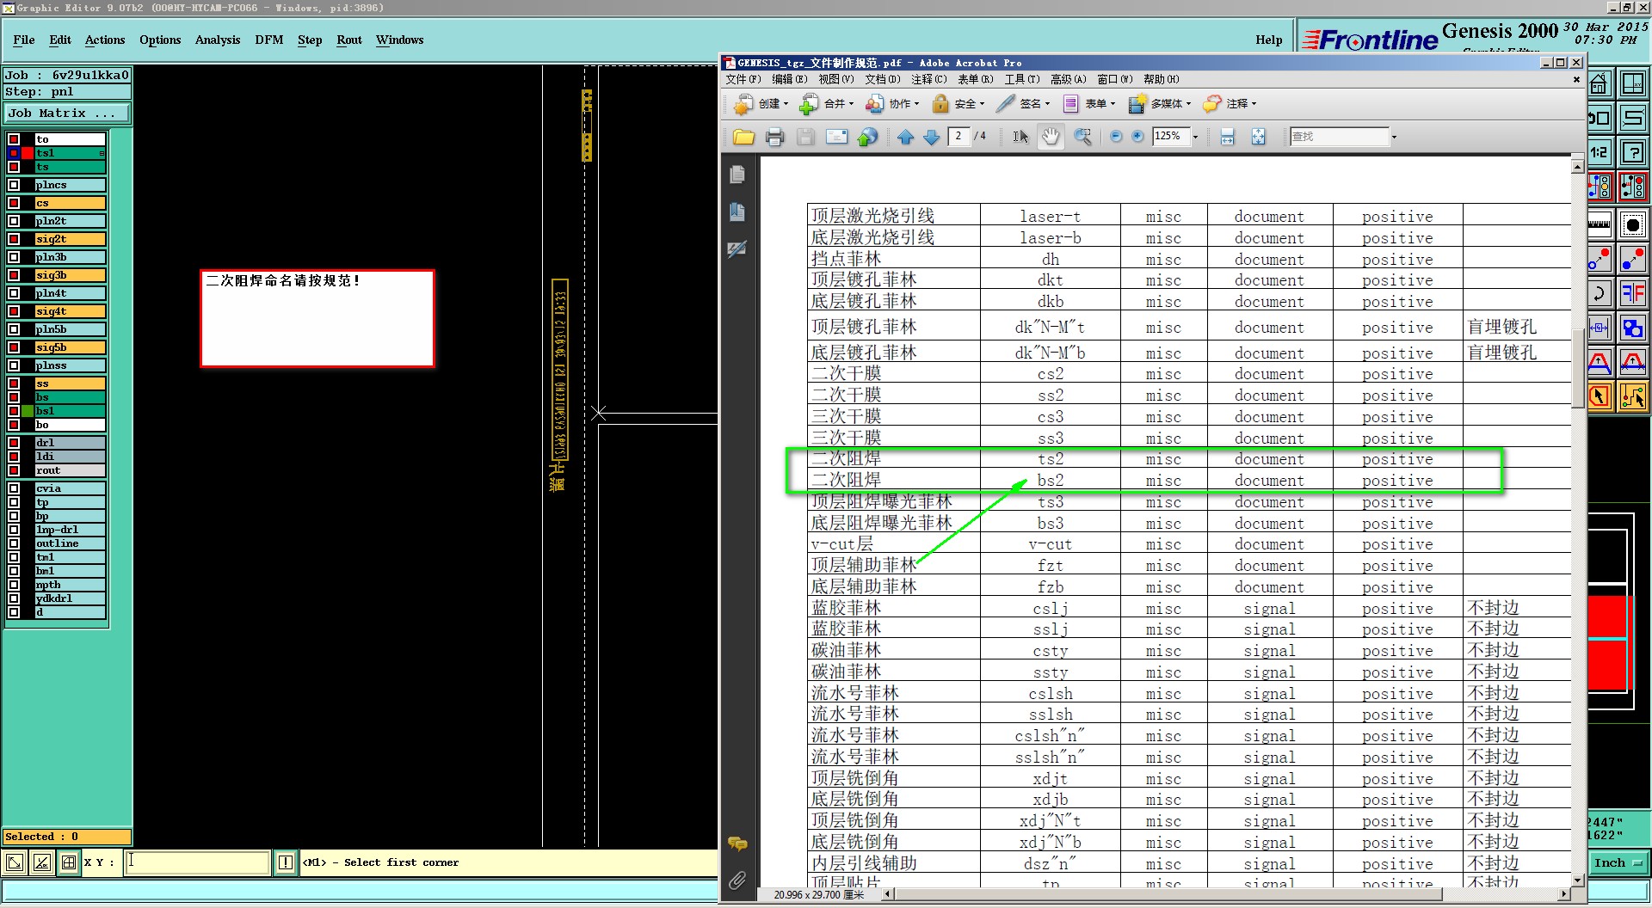Click the snake-path S icon
The image size is (1652, 908).
point(1632,118)
